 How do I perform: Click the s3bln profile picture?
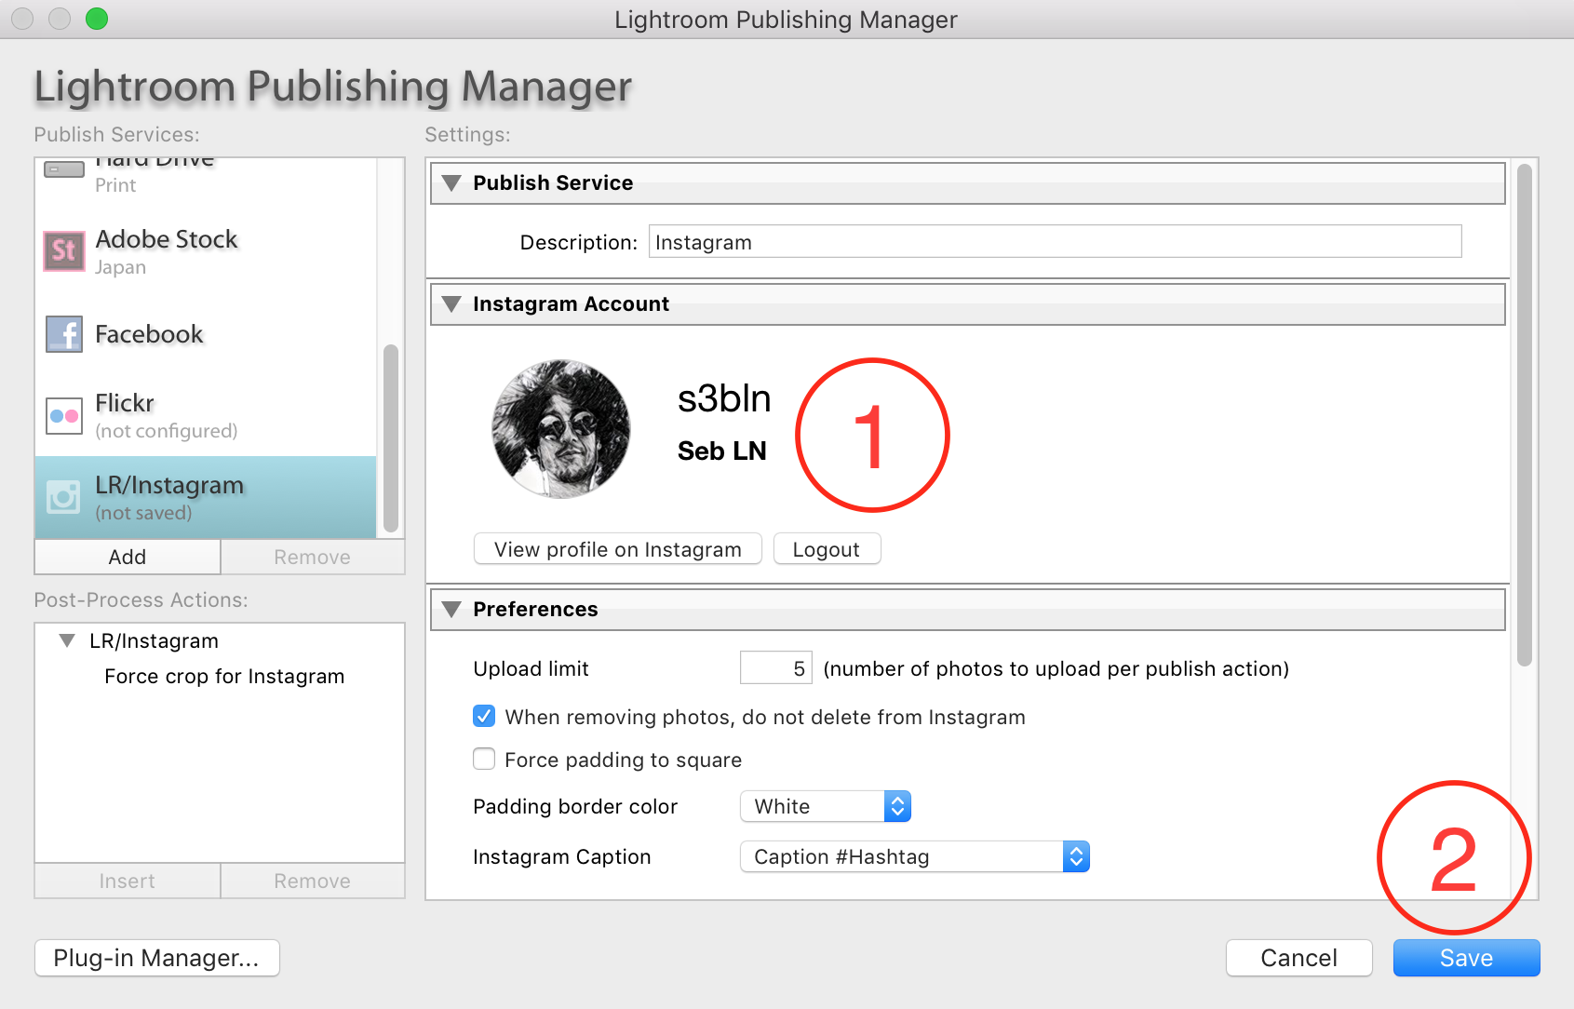561,429
